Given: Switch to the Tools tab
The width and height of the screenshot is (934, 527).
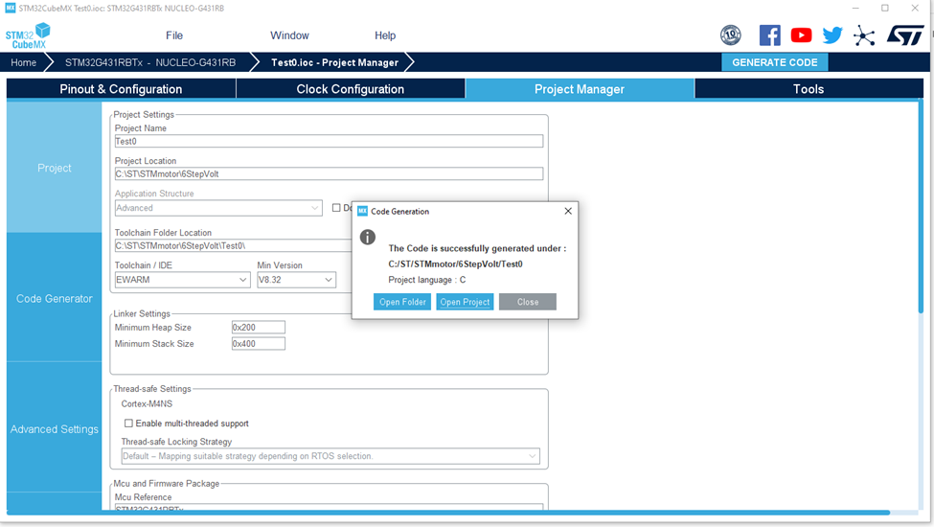Looking at the screenshot, I should point(809,89).
